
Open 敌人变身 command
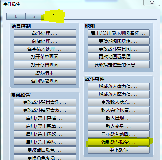click(118, 126)
